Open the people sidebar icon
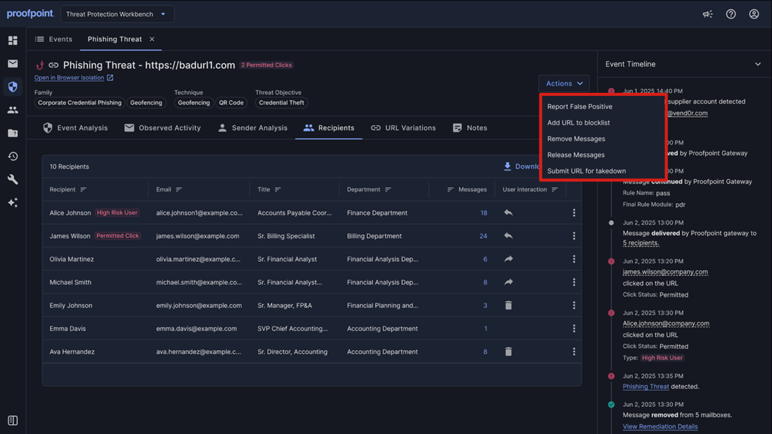Screen dimensions: 772x434 (x=13, y=110)
